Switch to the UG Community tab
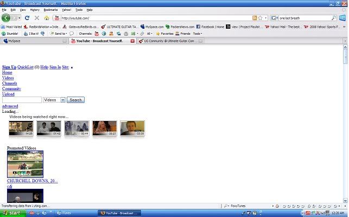This screenshot has width=349, height=217. pyautogui.click(x=170, y=41)
